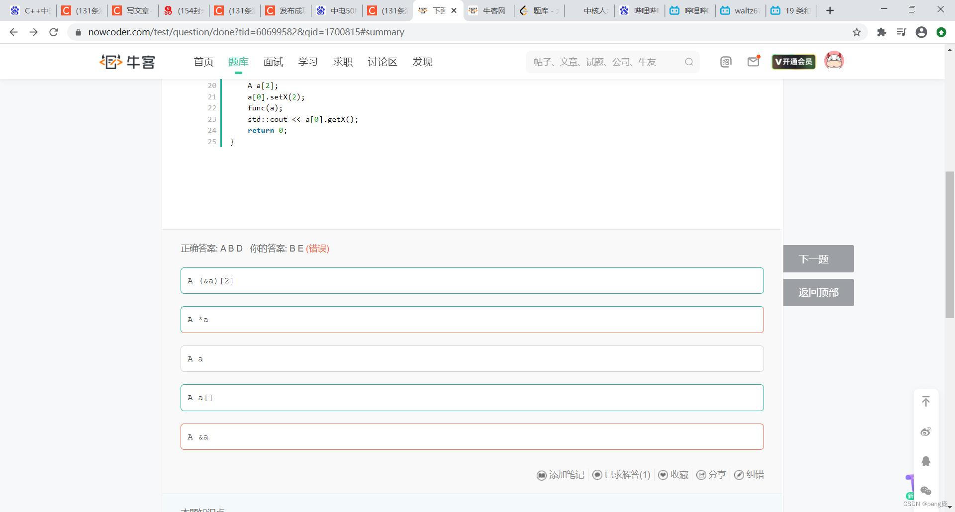Viewport: 955px width, 512px height.
Task: Share to QQ via penguin sidebar icon
Action: coord(926,461)
